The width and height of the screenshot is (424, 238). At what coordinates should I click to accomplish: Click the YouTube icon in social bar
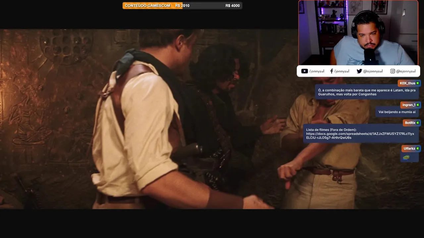pyautogui.click(x=304, y=71)
